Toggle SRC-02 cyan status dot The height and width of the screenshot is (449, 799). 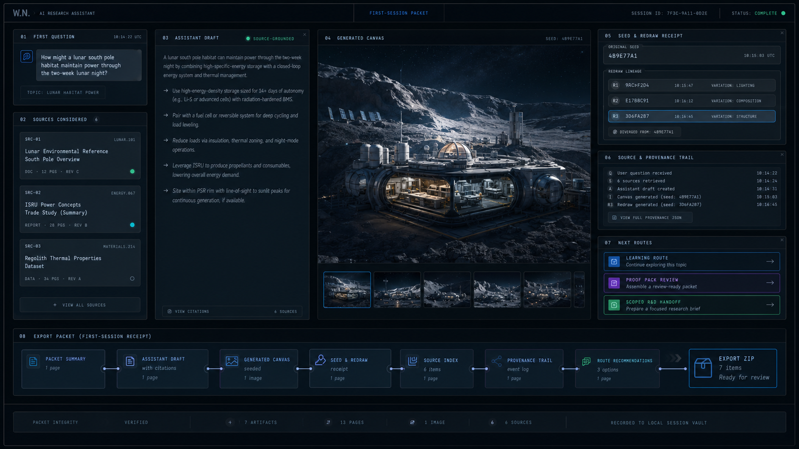132,225
